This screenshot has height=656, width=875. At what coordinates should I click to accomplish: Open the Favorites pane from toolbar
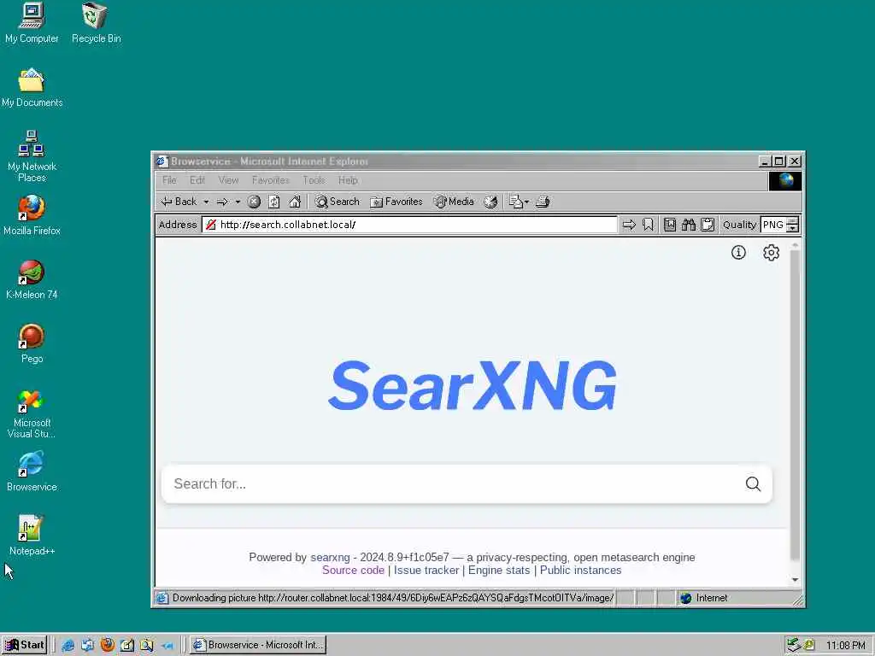396,202
